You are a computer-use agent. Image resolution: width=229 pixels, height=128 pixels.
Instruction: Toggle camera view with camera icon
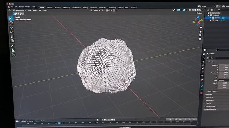coord(200,35)
